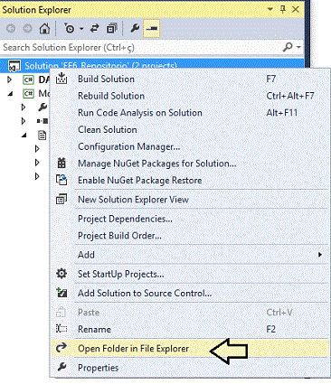Collapse the second C# project node
The width and height of the screenshot is (331, 384).
[x=10, y=94]
